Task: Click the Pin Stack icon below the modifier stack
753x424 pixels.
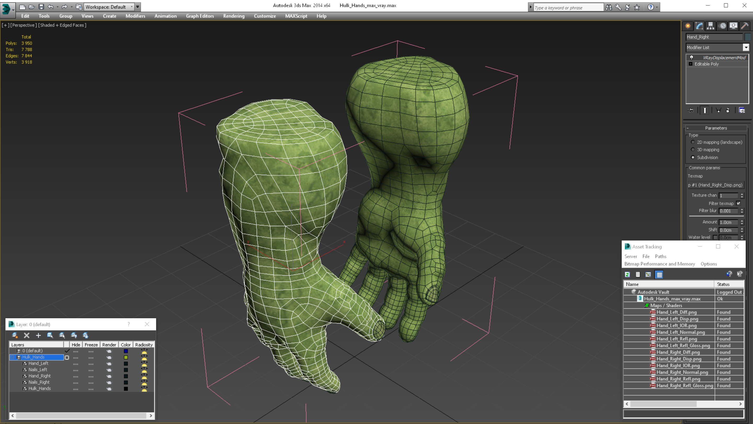Action: tap(691, 110)
